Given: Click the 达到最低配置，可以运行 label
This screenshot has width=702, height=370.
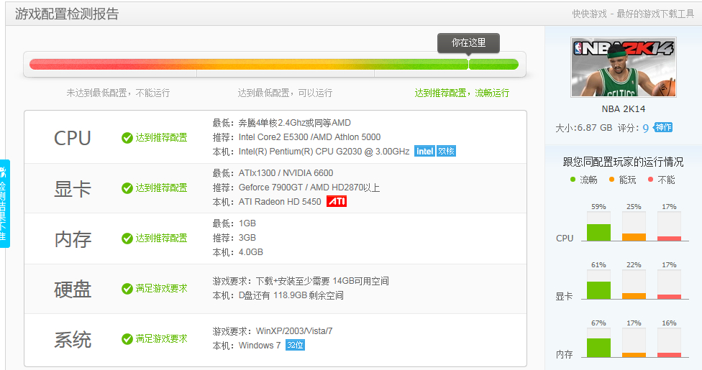Looking at the screenshot, I should pyautogui.click(x=285, y=93).
